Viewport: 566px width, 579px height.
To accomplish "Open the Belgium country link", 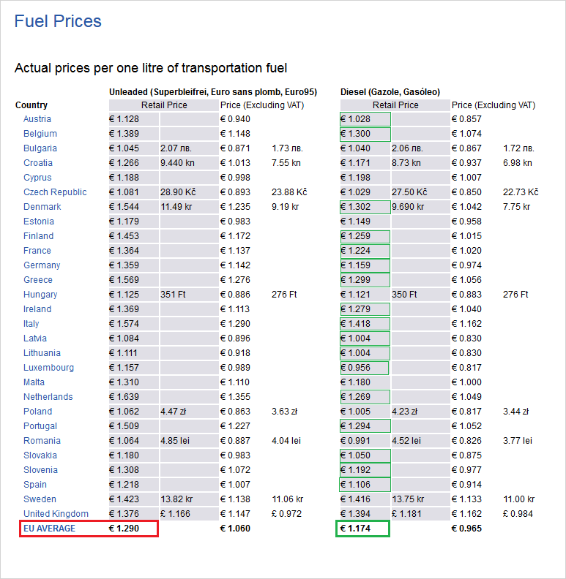I will point(40,134).
